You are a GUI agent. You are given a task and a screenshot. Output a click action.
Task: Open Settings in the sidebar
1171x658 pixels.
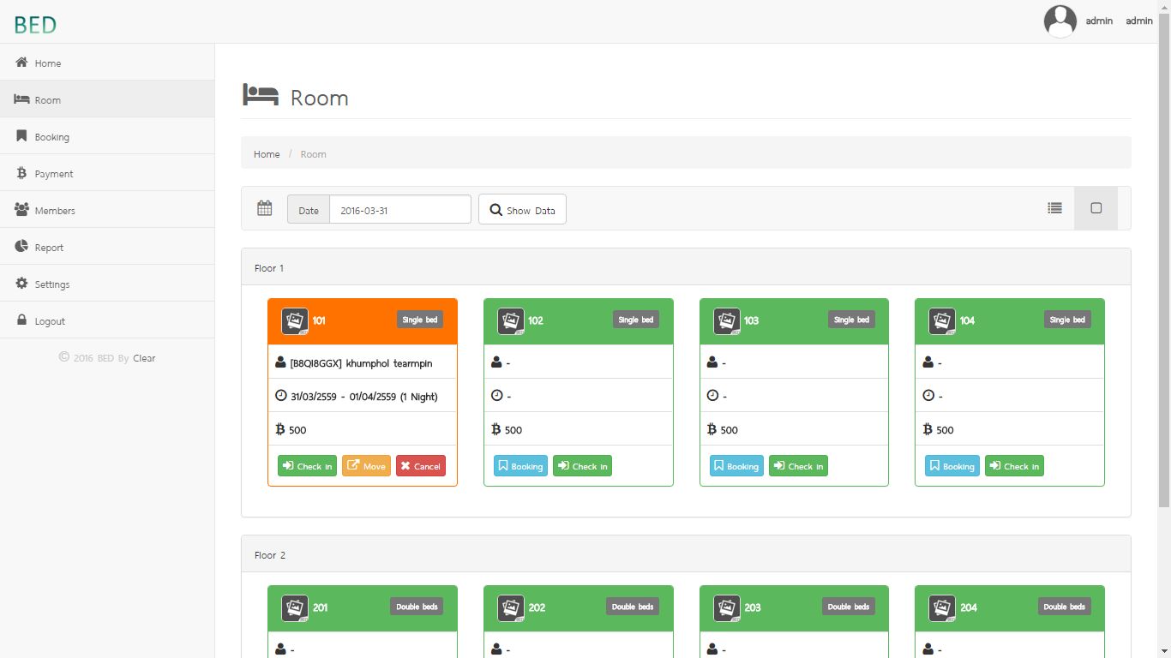point(107,284)
